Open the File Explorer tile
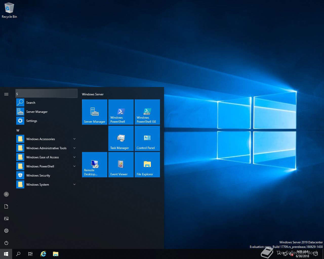The image size is (324, 259). 147,165
